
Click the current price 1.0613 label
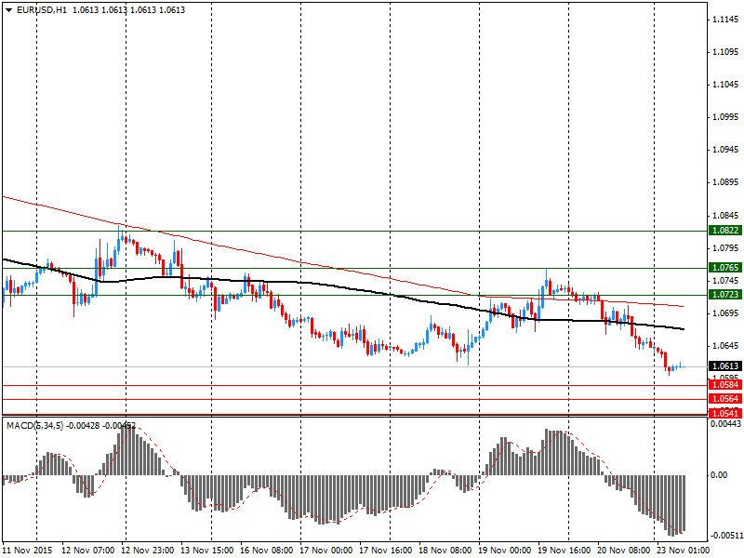pyautogui.click(x=725, y=365)
